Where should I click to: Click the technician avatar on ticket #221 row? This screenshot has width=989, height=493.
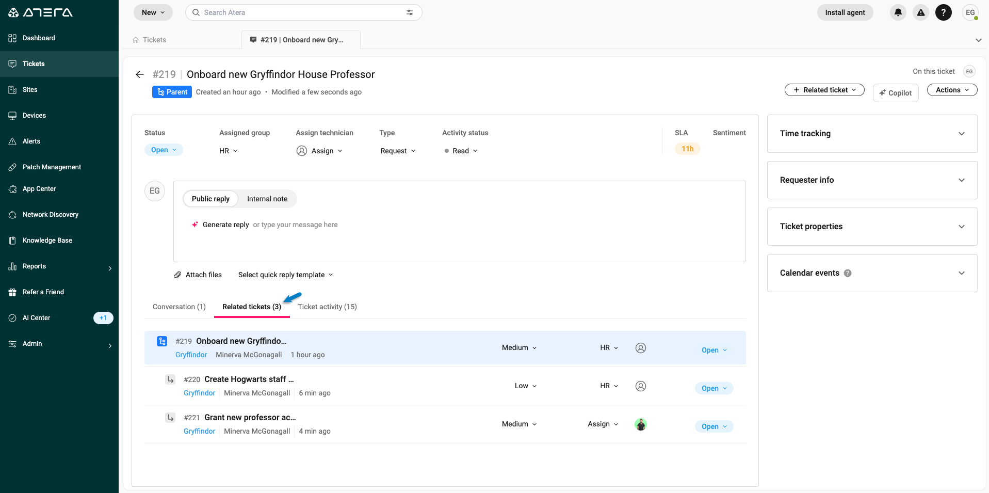(641, 424)
